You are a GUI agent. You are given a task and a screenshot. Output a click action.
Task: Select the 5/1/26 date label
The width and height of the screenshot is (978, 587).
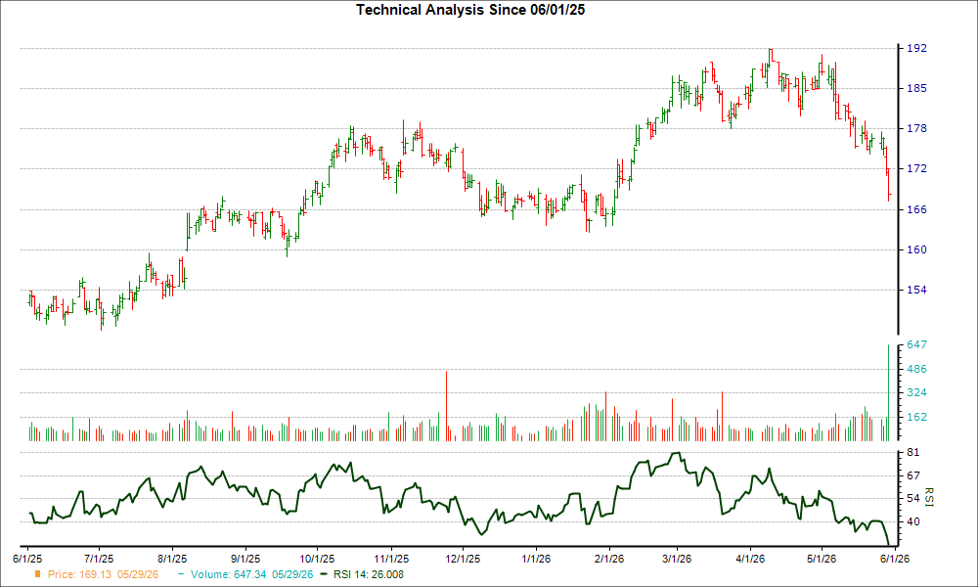[822, 559]
